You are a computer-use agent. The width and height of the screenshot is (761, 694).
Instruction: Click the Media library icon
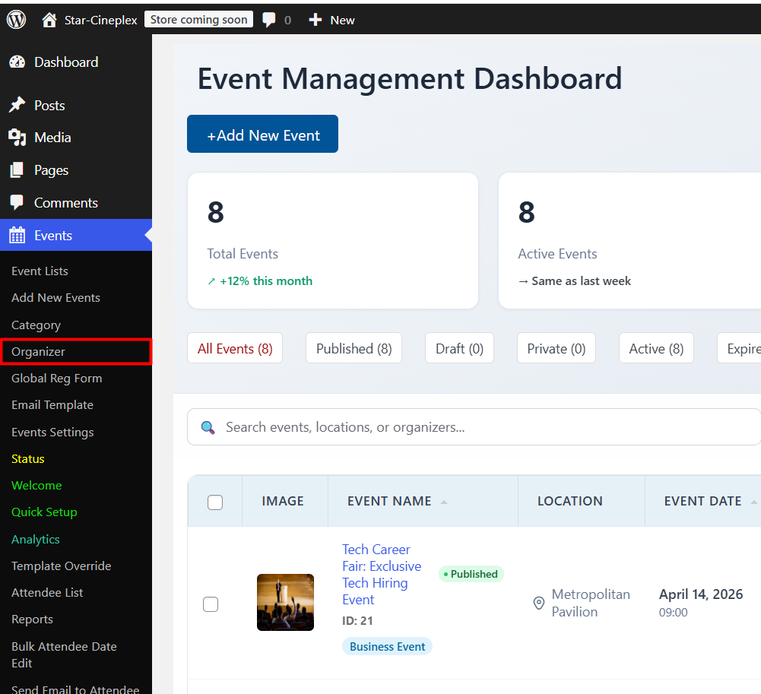[17, 138]
